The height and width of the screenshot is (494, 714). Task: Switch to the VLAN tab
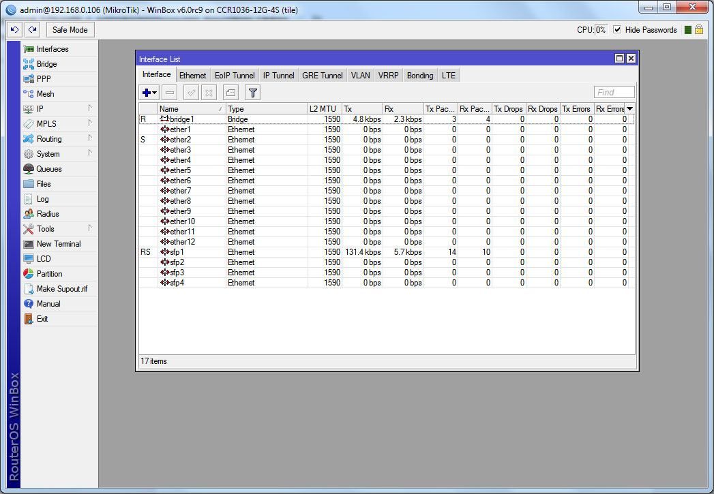click(x=360, y=76)
